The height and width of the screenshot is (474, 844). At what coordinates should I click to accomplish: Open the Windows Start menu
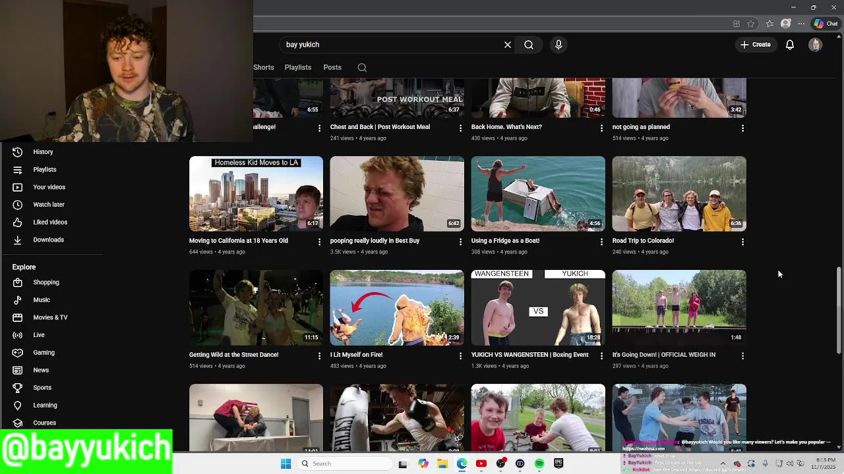286,463
